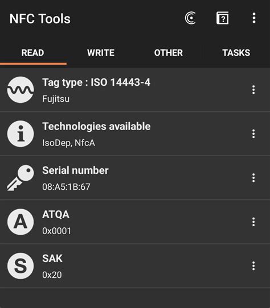Open options menu for SAK row
Image resolution: width=270 pixels, height=308 pixels.
point(253,266)
